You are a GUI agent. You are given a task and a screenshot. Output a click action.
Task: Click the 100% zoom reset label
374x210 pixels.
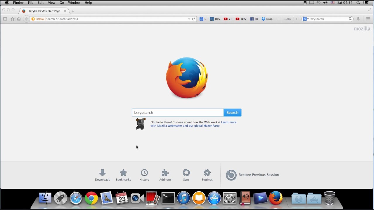pyautogui.click(x=288, y=19)
